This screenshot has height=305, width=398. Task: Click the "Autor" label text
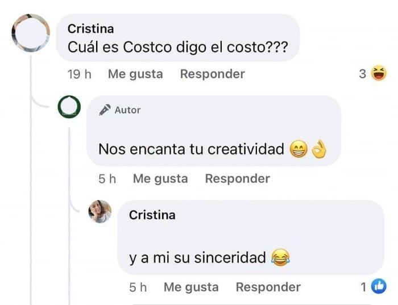(127, 110)
